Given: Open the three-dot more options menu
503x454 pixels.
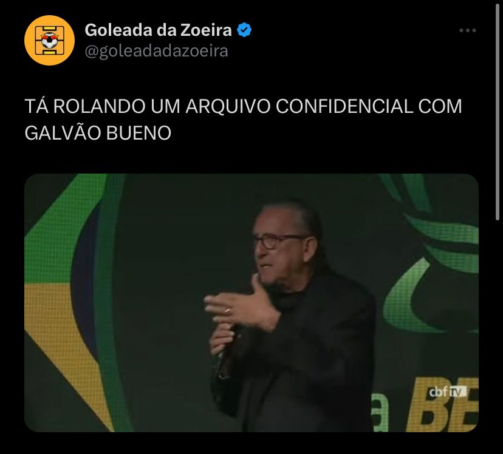Looking at the screenshot, I should pyautogui.click(x=467, y=30).
